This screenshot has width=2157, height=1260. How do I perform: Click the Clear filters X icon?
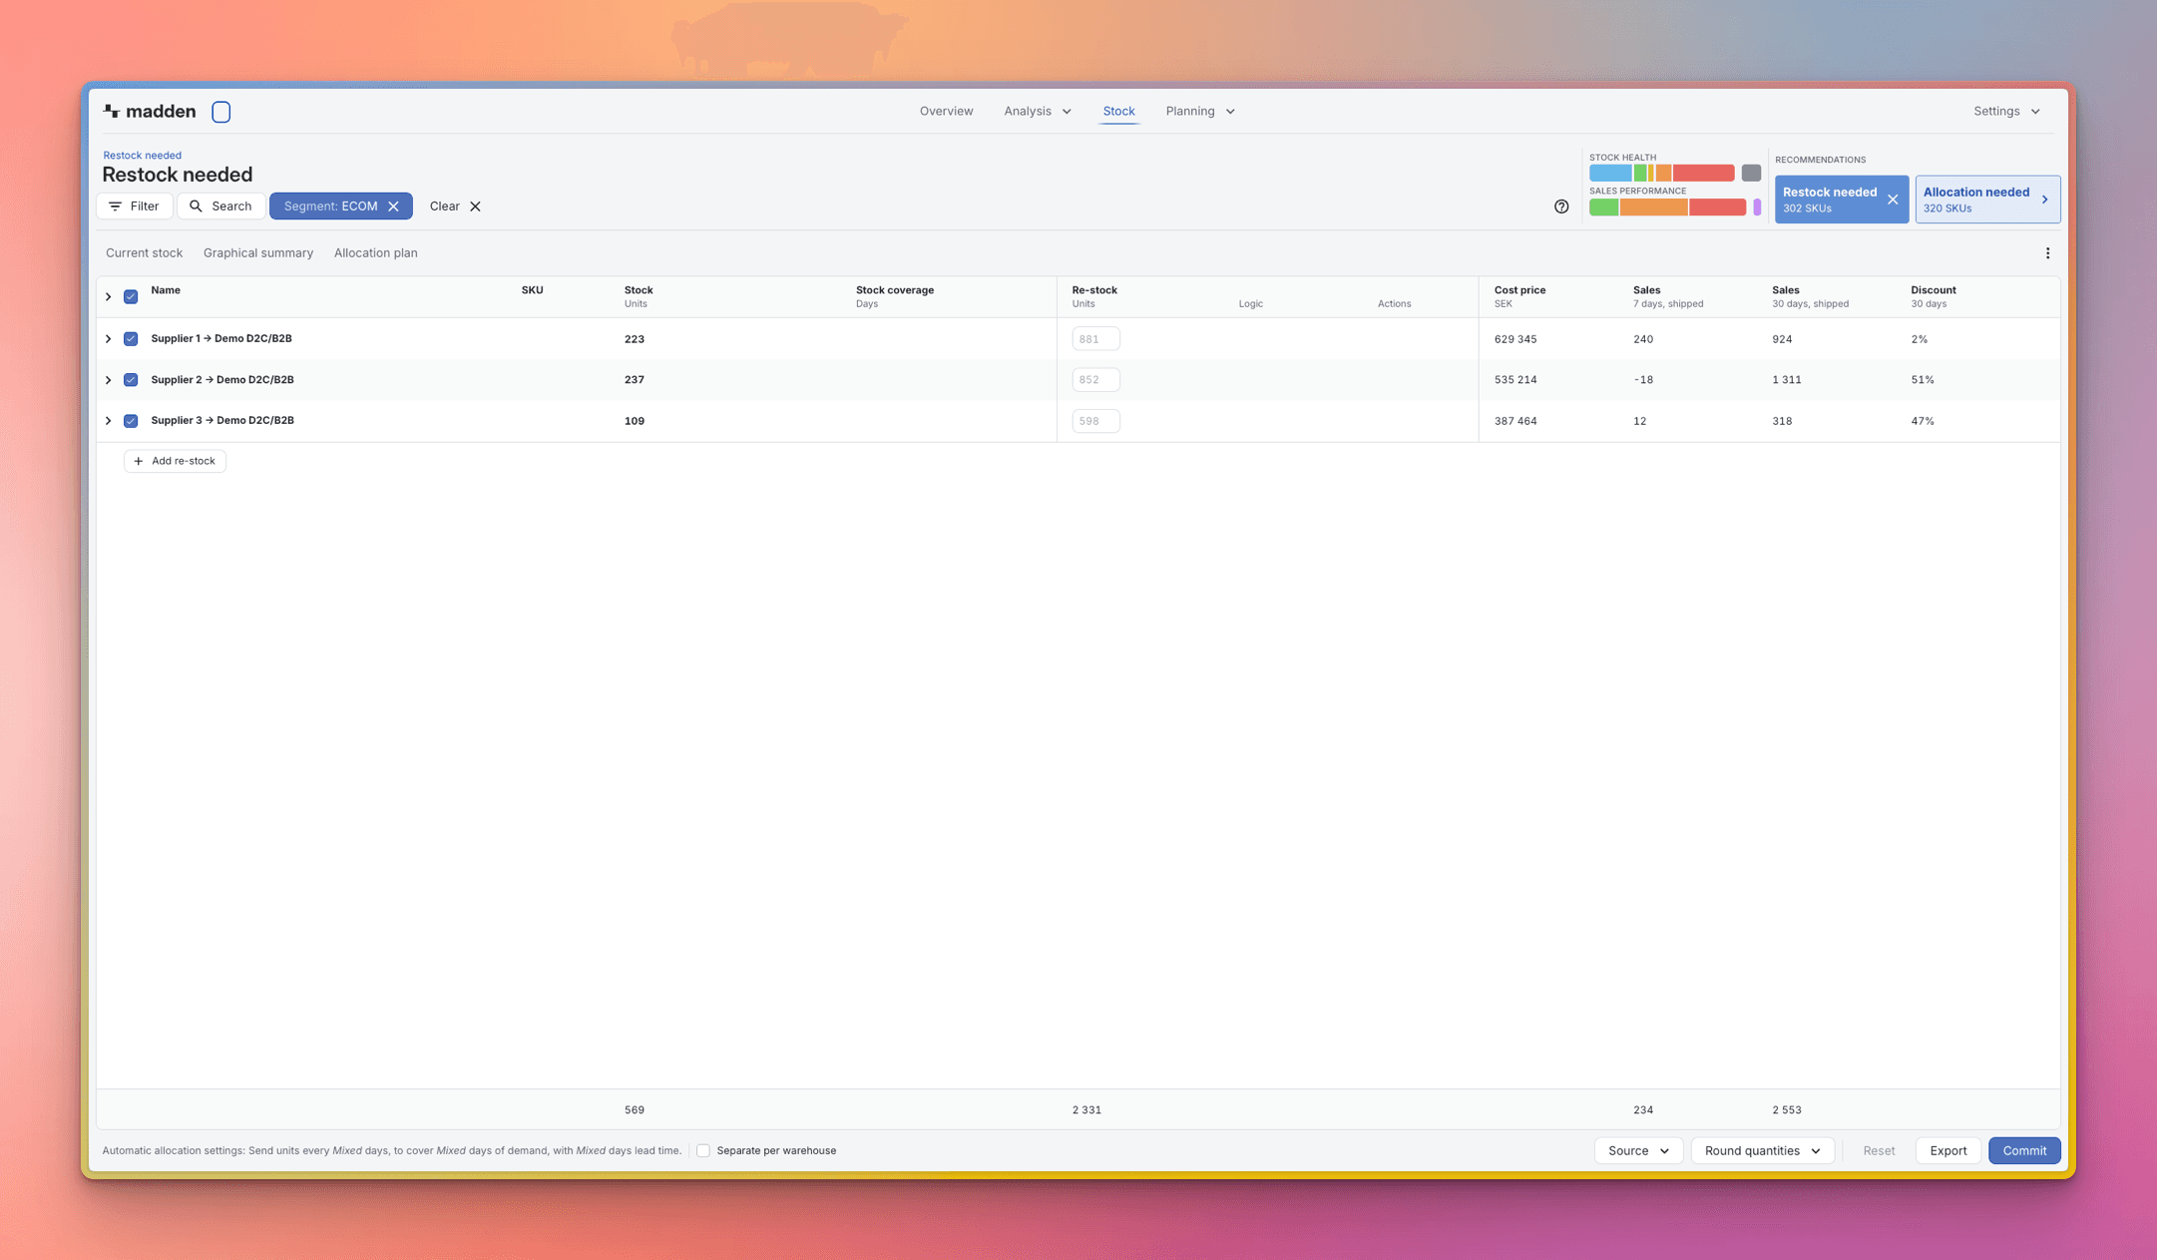[476, 207]
